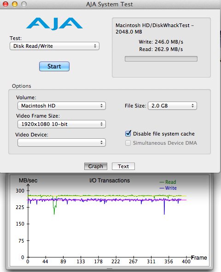Viewport: 221px width, 272px height.
Task: Click the AJA System Test title bar
Action: [x=110, y=4]
